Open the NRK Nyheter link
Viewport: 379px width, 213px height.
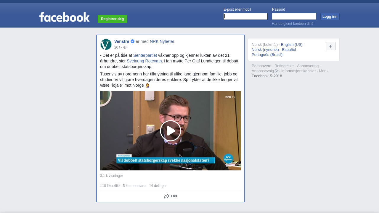162,41
